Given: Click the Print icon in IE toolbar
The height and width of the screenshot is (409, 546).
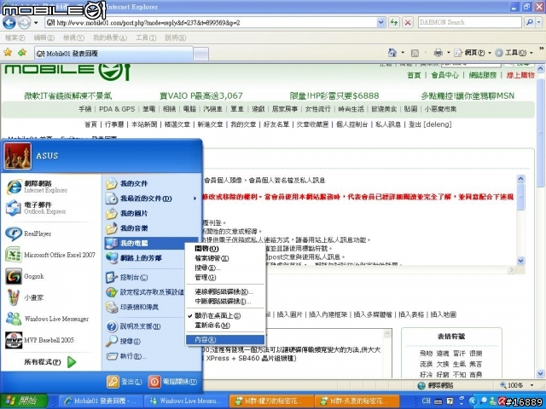Looking at the screenshot, I should 438,53.
